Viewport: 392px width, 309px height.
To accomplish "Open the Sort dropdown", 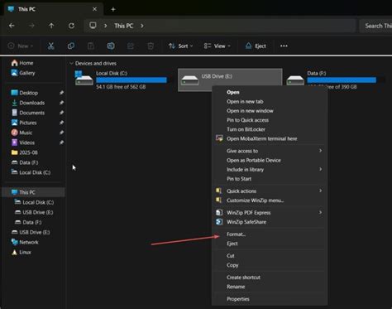I will [180, 46].
